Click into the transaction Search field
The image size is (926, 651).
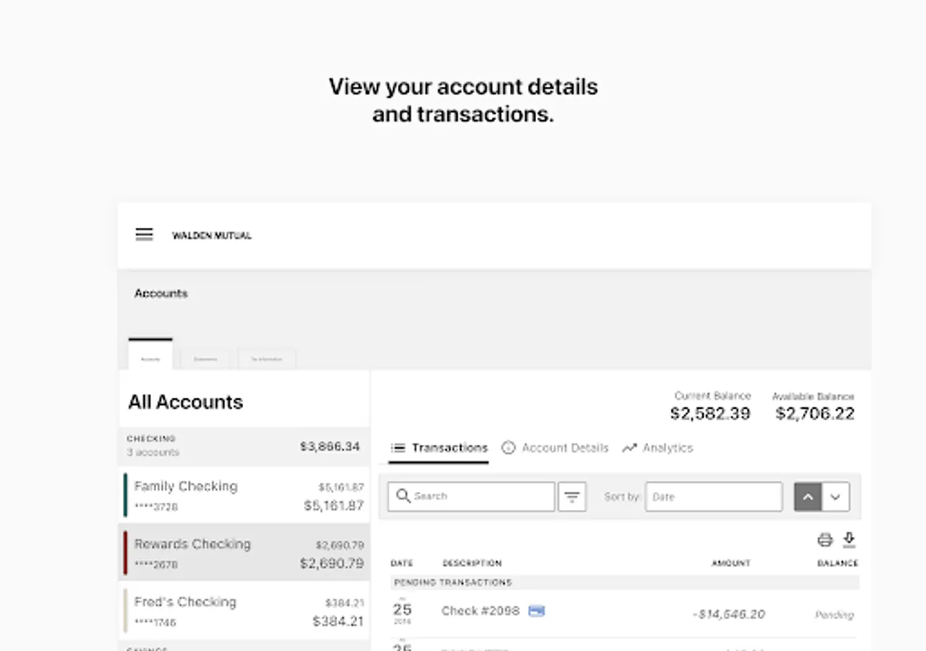click(x=478, y=497)
